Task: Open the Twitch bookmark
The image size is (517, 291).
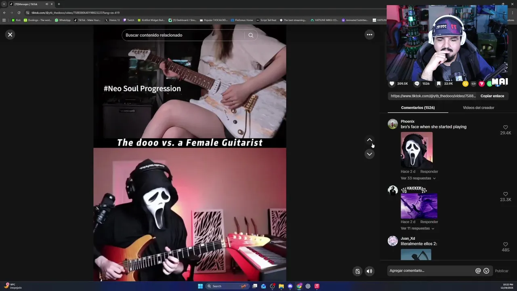Action: click(128, 20)
